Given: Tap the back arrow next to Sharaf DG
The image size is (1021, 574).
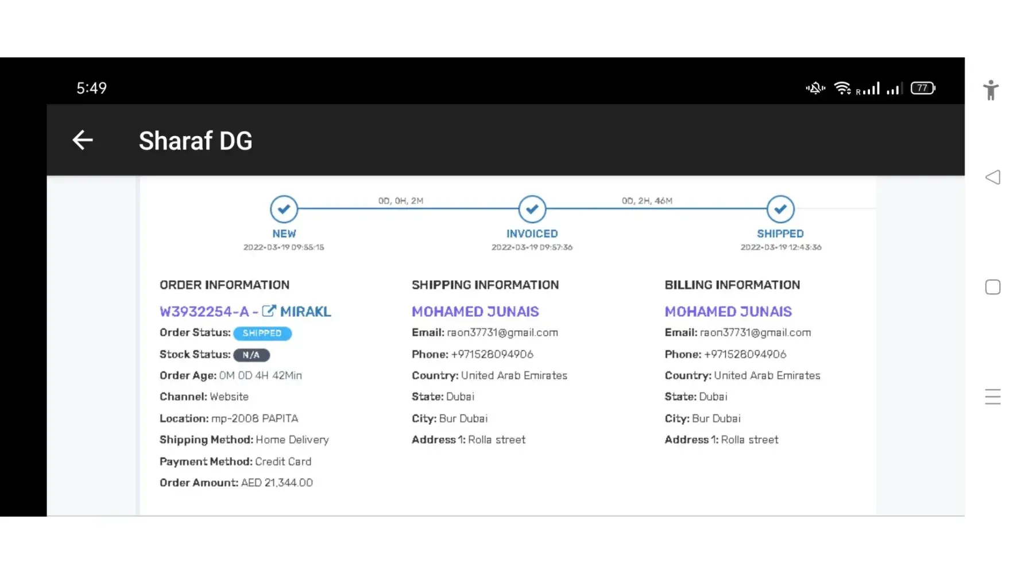Looking at the screenshot, I should tap(83, 140).
